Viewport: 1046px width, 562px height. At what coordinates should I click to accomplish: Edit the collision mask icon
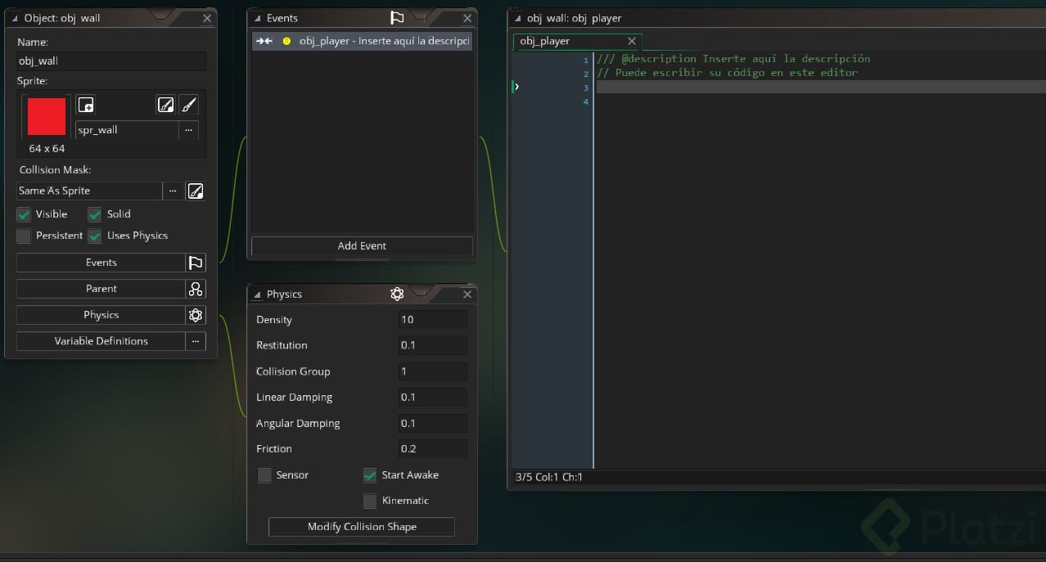195,191
